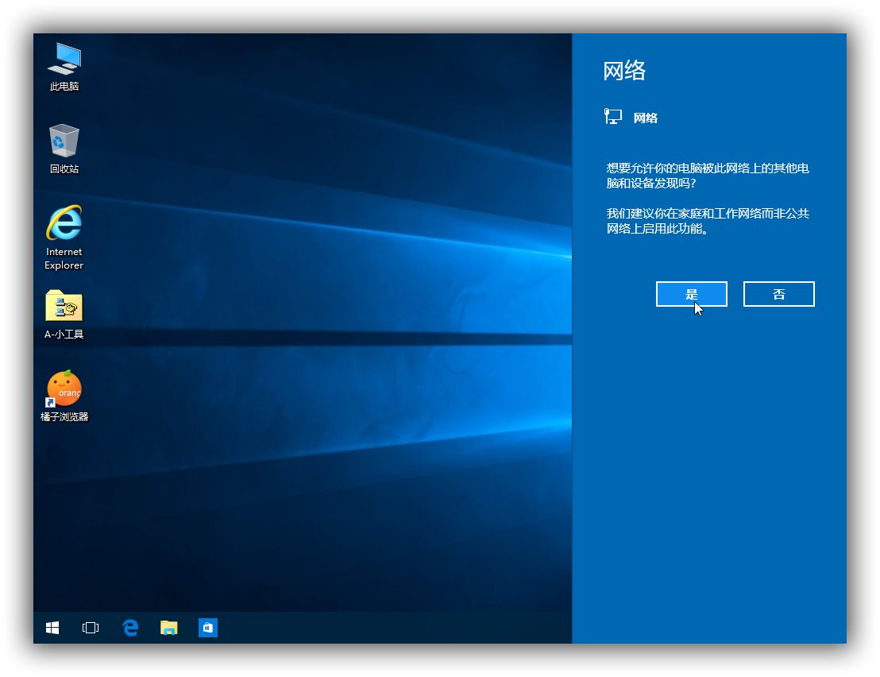Select the 回收站 recycle bin icon

(x=64, y=149)
